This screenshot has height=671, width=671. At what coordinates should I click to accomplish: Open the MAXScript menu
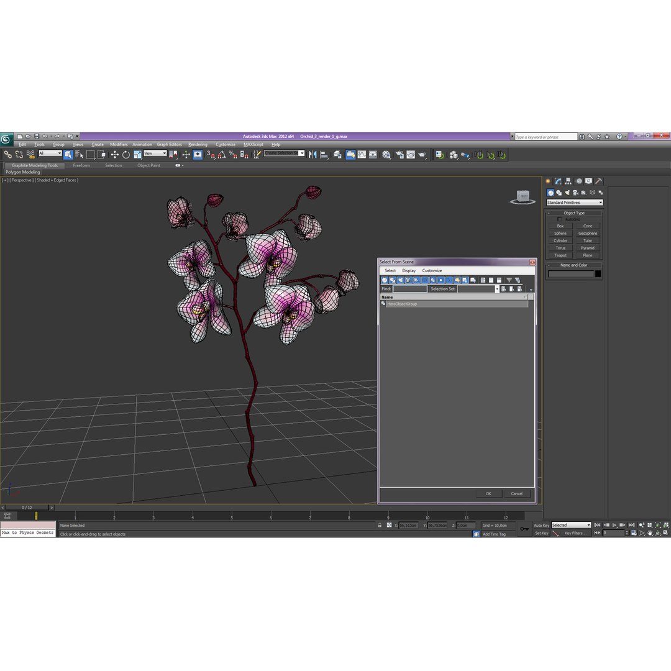coord(253,145)
